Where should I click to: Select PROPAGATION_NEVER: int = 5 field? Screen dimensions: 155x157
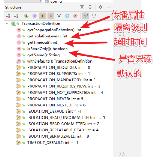[55, 99]
